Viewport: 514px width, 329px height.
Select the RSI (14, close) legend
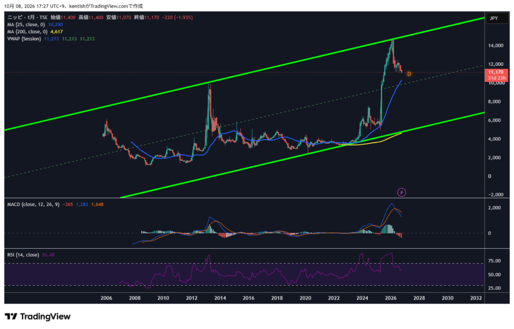coord(23,255)
